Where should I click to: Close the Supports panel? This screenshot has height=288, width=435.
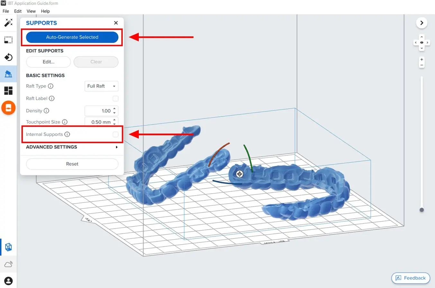tap(116, 23)
